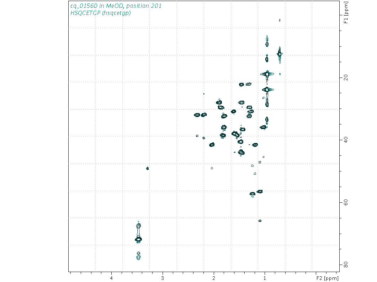377x282 pixels.
Task: Click the '2' tick label on the F2 axis
Action: point(214,278)
